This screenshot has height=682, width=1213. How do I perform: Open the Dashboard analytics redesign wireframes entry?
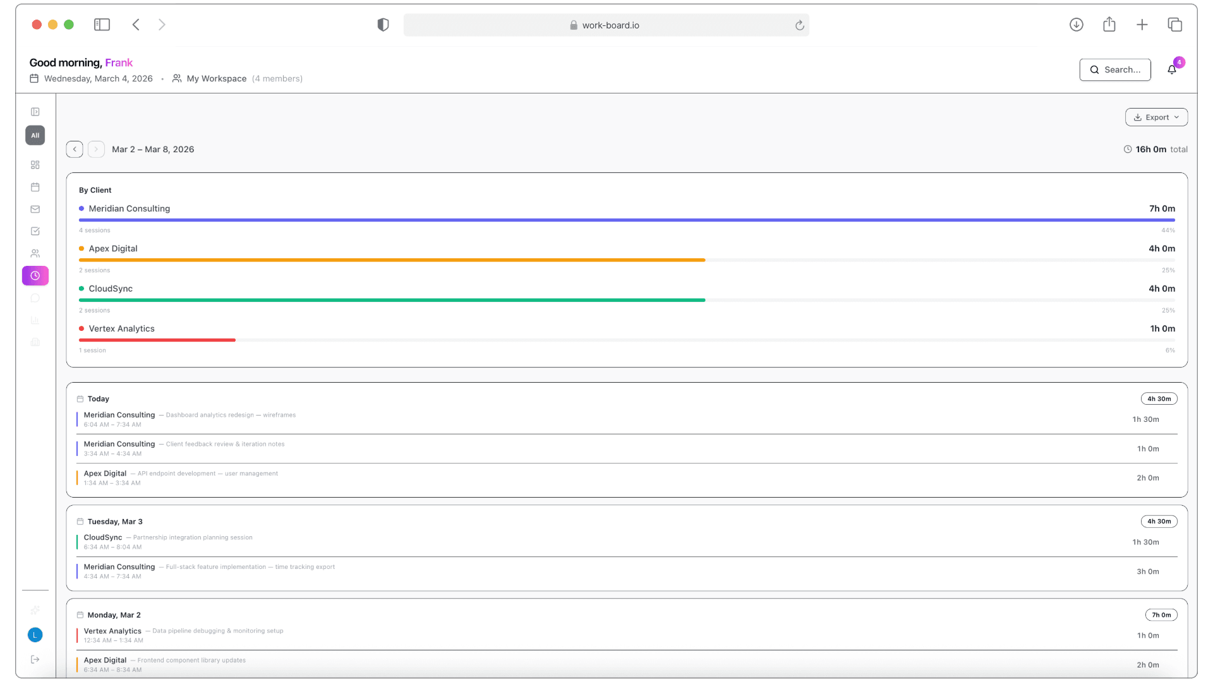(x=627, y=419)
